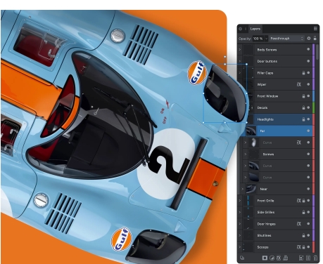The height and width of the screenshot is (264, 323).
Task: Expand the Door buttons layer group
Action: [240, 61]
